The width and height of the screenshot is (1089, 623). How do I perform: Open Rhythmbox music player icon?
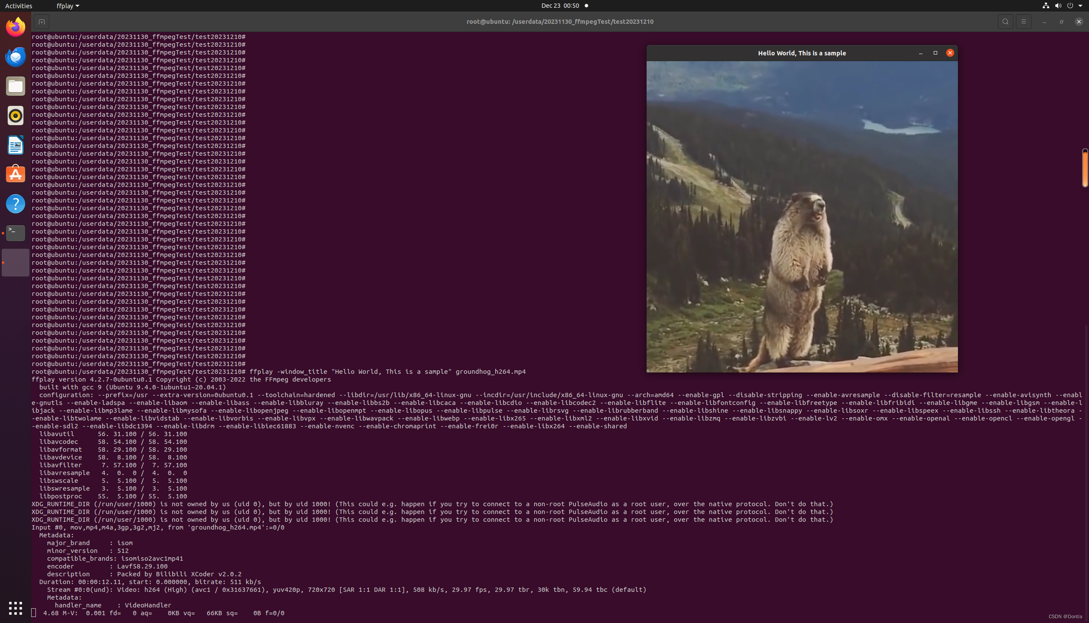point(16,116)
